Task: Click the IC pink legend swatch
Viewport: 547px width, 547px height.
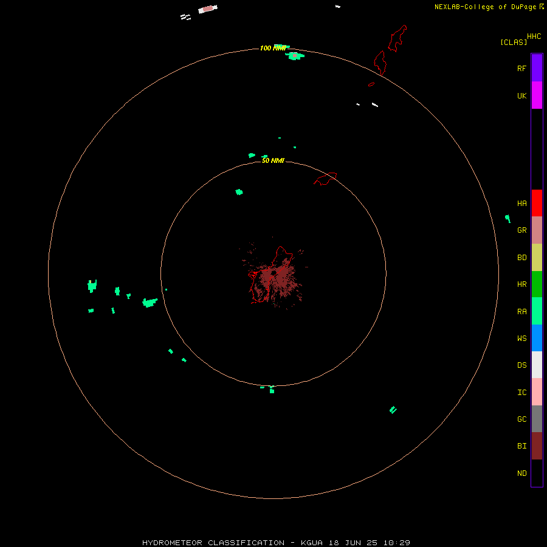Action: (537, 392)
